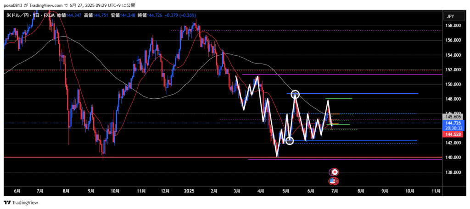This screenshot has height=209, width=470.
Task: Click the red 144.528 price label
Action: coord(453,134)
